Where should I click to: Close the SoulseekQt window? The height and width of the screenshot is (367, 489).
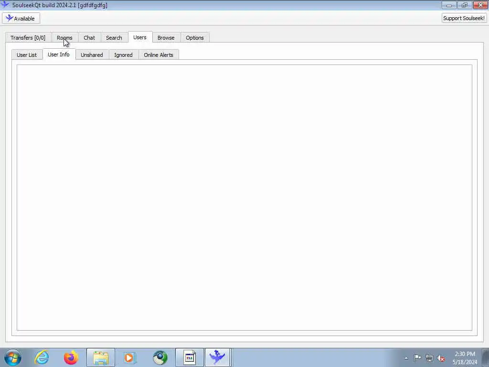[480, 5]
